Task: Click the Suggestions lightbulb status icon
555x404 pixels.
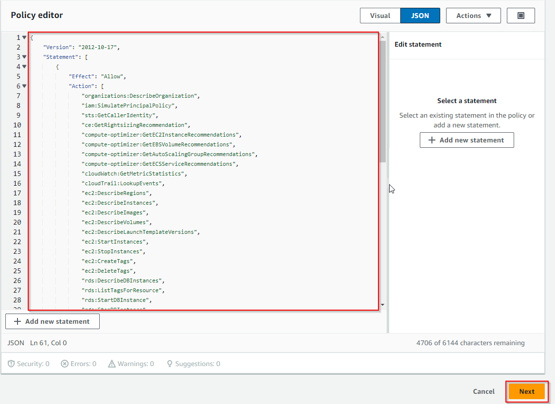Action: coord(170,364)
